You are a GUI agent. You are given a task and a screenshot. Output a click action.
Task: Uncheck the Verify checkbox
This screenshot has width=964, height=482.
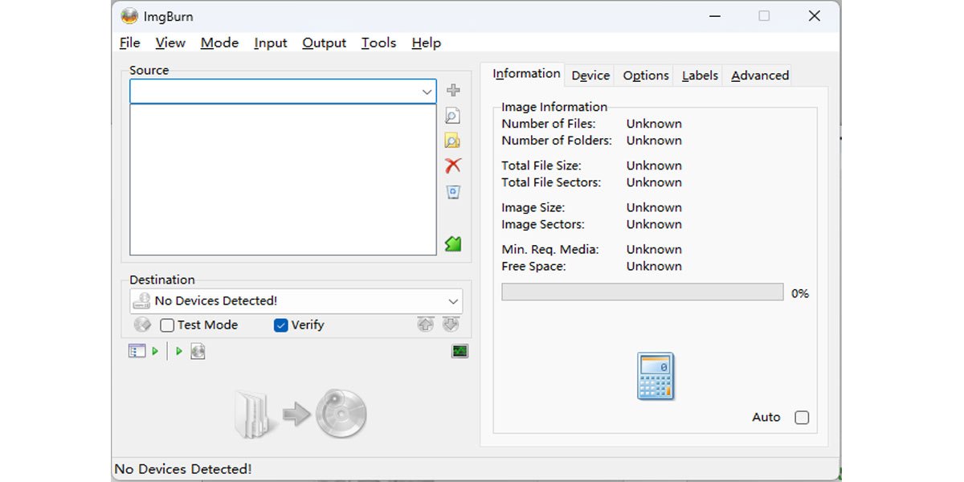point(281,325)
